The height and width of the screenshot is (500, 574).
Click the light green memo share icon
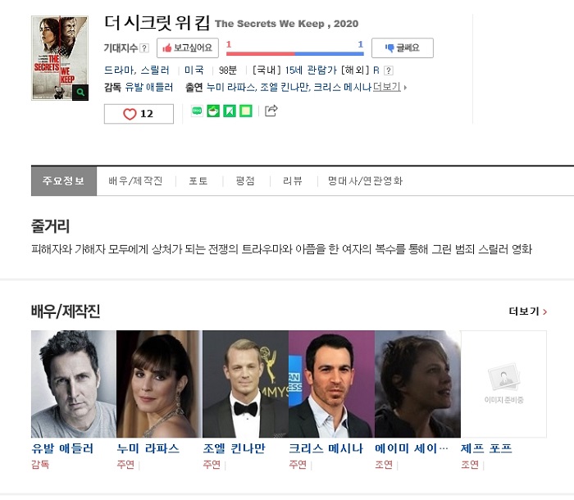tap(246, 111)
